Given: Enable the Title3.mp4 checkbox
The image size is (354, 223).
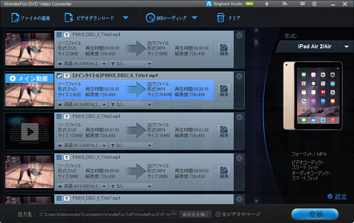Looking at the screenshot, I should point(59,35).
